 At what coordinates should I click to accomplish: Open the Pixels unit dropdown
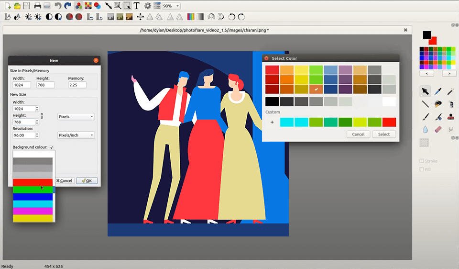click(76, 117)
